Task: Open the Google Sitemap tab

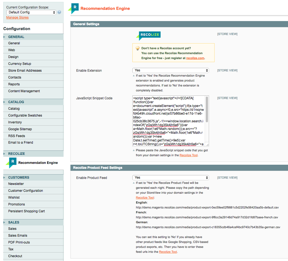Action: coord(33,129)
